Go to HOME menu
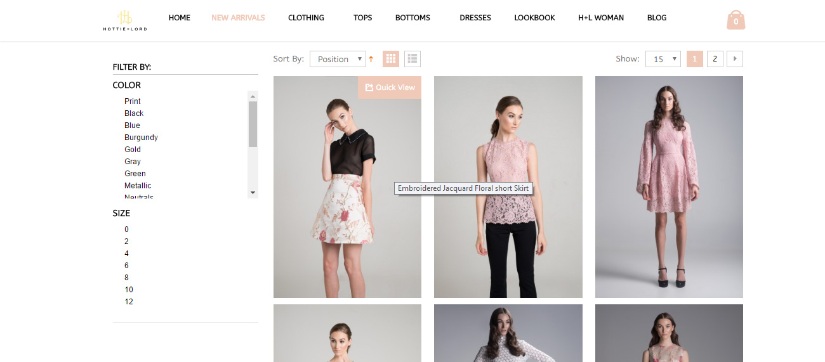Screen dimensions: 825x362 click(x=180, y=18)
